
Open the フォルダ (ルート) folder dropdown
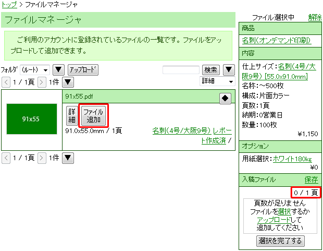[x=35, y=70]
